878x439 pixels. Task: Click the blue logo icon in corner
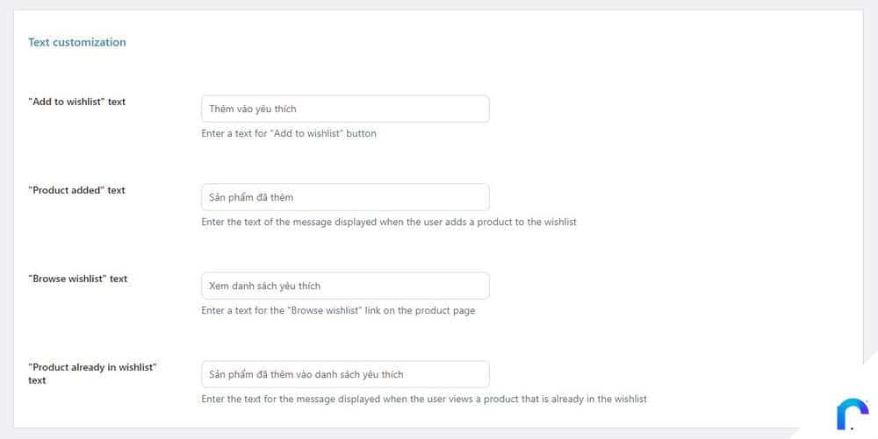[853, 414]
